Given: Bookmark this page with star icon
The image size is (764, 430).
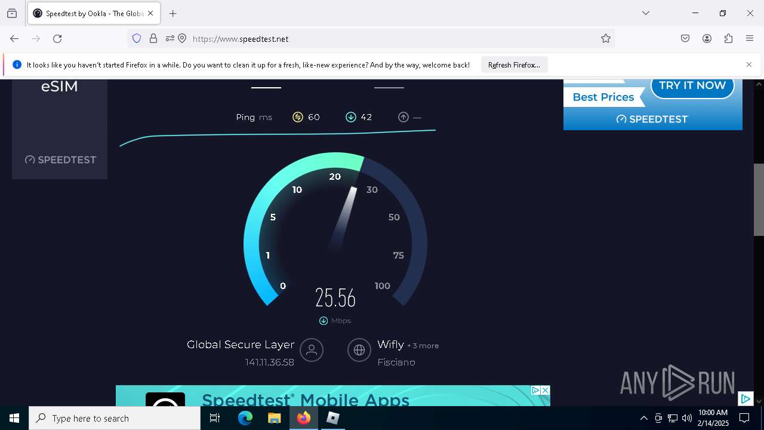Looking at the screenshot, I should pos(606,39).
